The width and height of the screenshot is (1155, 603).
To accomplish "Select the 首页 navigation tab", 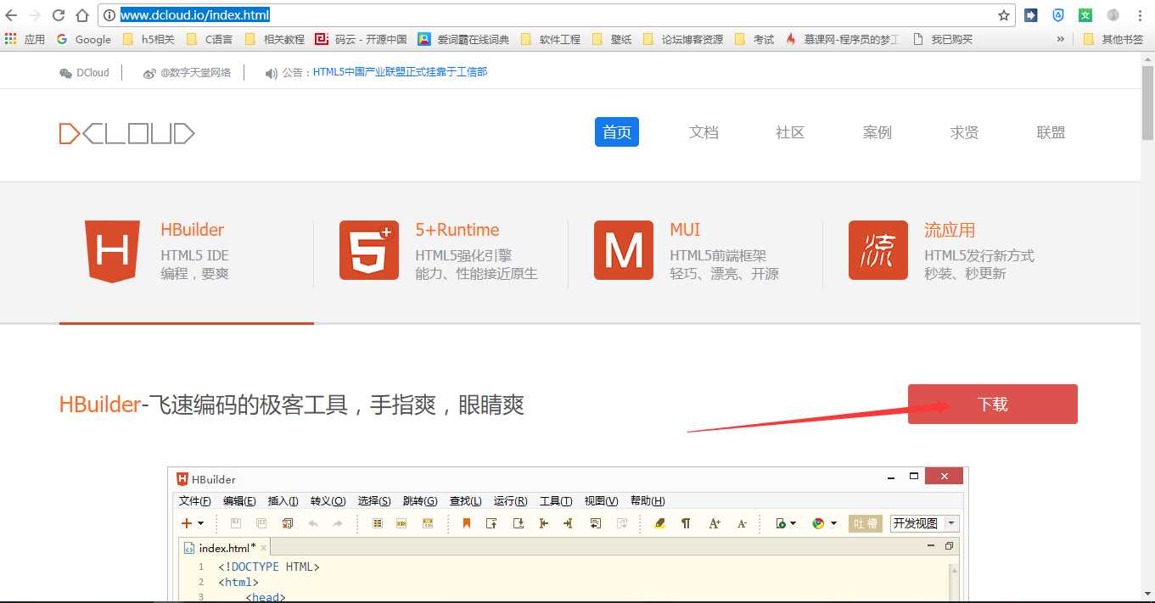I will pyautogui.click(x=617, y=132).
